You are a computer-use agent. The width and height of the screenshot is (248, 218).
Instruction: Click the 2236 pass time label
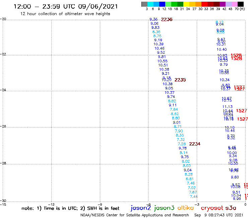(167, 19)
